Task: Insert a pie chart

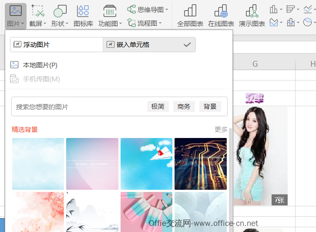Action: [x=308, y=22]
